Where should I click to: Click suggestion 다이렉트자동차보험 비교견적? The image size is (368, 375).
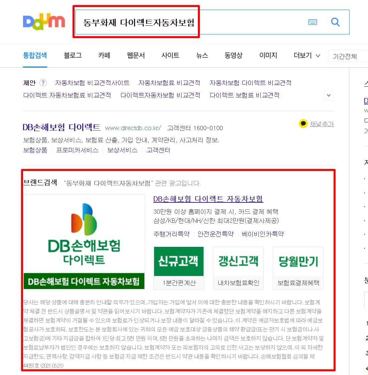160,95
